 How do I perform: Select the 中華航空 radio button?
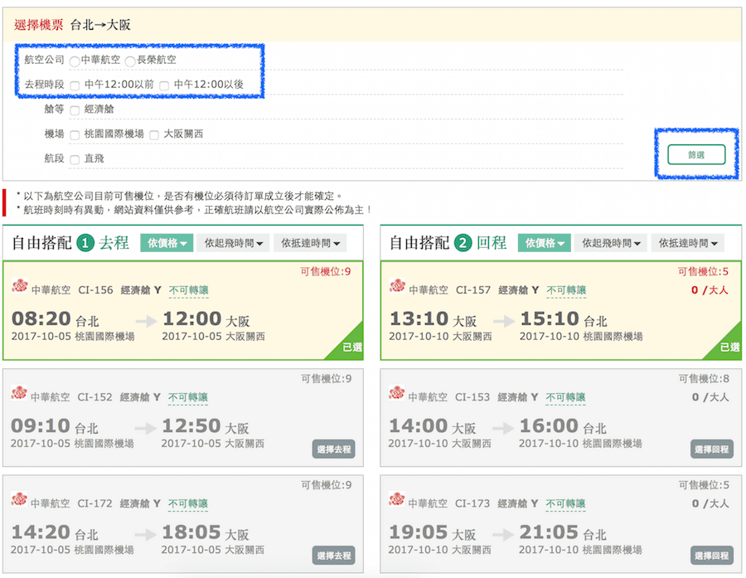coord(74,60)
